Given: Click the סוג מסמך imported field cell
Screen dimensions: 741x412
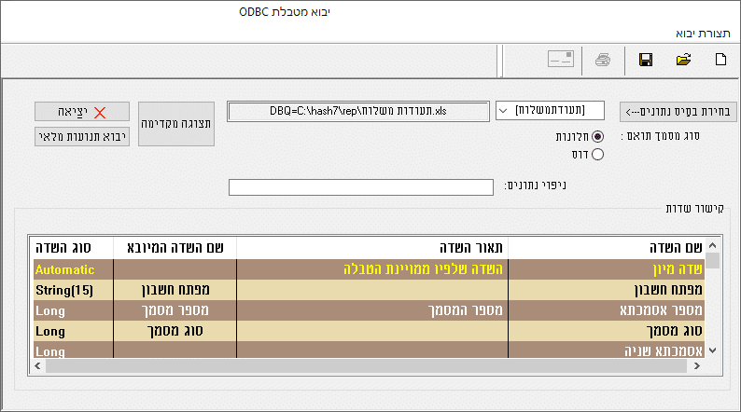Looking at the screenshot, I should 175,331.
